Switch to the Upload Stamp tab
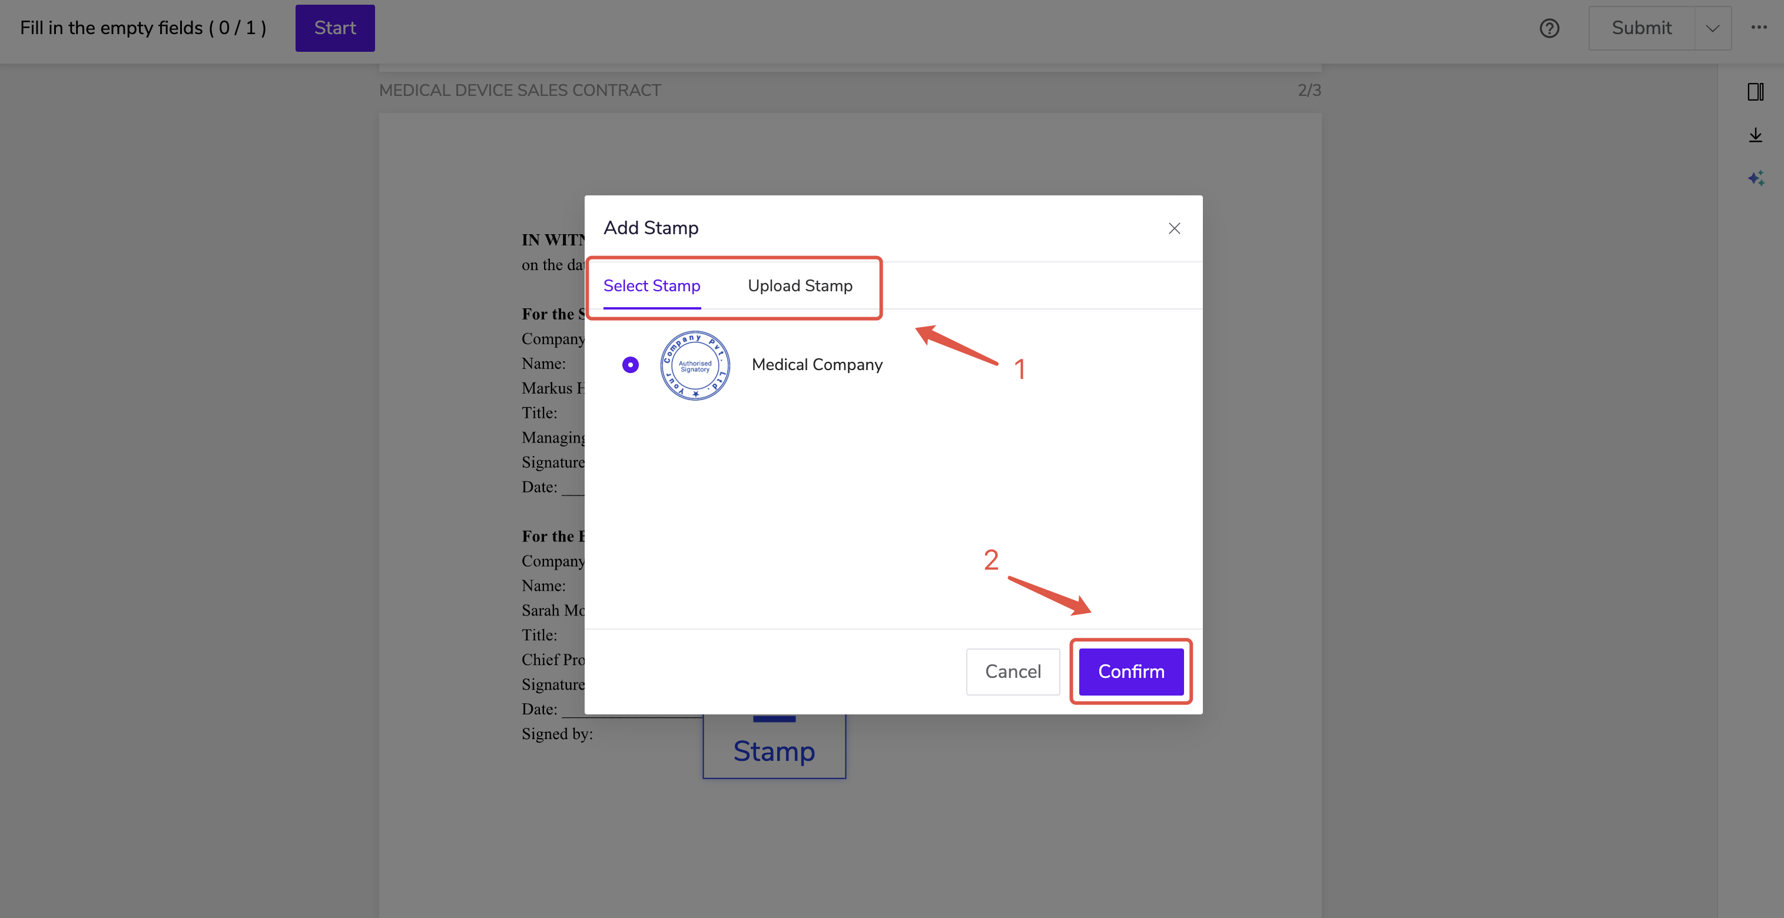This screenshot has width=1784, height=918. point(799,286)
